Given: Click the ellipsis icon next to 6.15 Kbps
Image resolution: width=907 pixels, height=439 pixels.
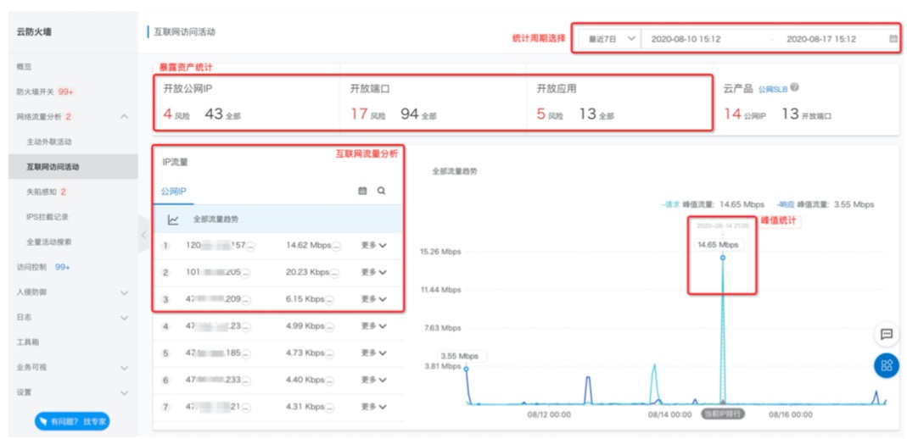Looking at the screenshot, I should point(329,300).
